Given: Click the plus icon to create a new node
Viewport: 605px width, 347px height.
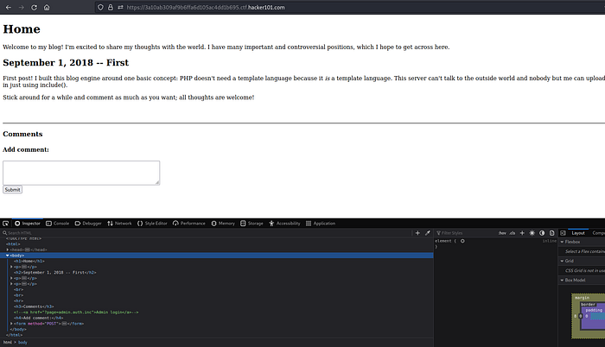Looking at the screenshot, I should [x=417, y=233].
